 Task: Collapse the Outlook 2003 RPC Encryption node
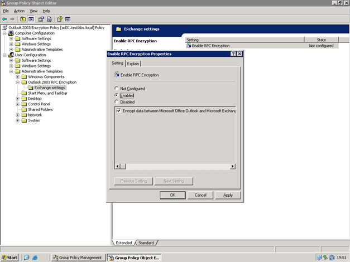click(x=18, y=83)
